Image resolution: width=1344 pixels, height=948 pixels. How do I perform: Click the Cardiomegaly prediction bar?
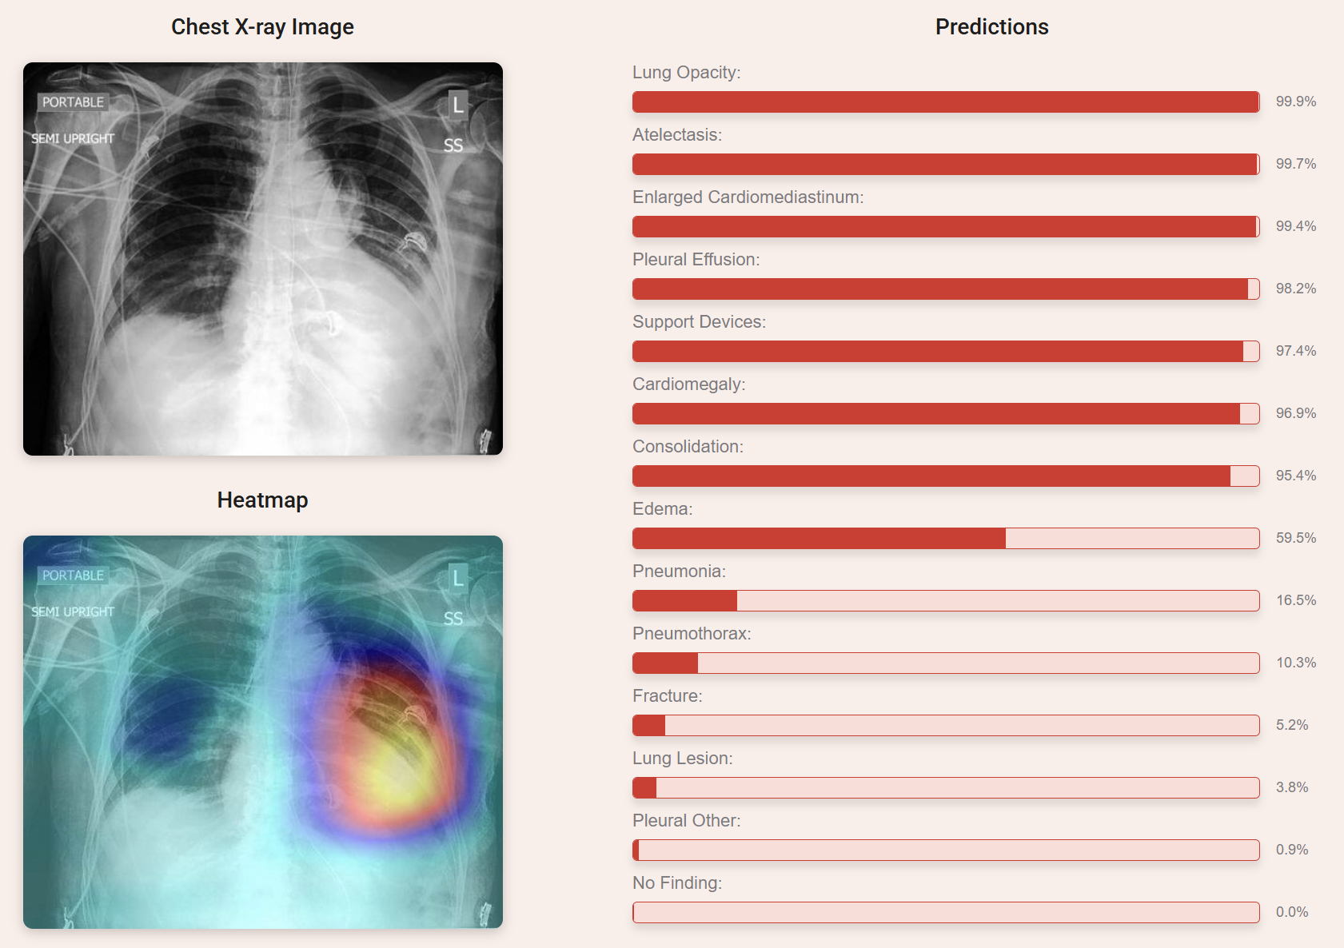point(946,413)
